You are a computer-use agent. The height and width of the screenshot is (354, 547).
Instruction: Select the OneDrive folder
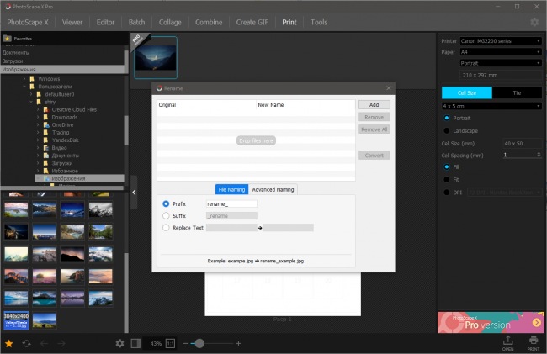coord(62,124)
